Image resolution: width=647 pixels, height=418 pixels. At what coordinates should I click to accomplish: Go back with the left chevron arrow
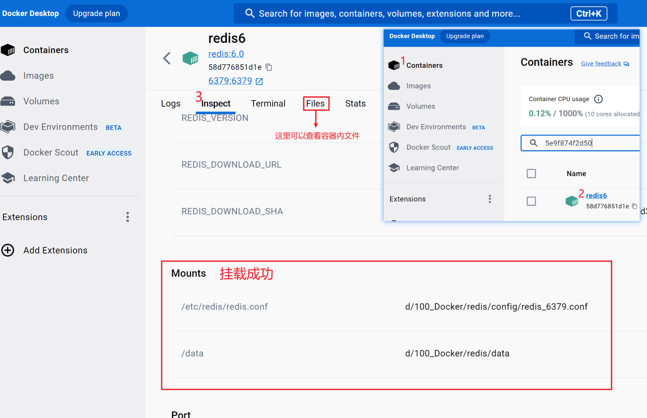point(167,58)
